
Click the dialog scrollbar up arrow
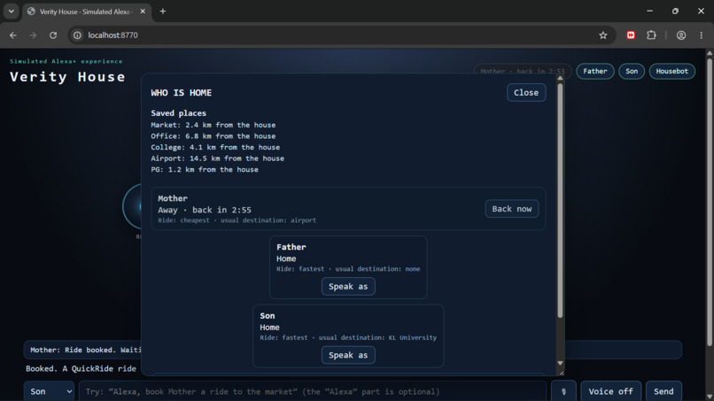[x=560, y=78]
